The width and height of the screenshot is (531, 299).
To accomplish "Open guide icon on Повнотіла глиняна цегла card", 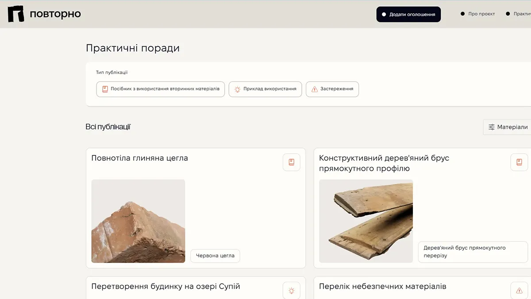I will [x=291, y=162].
